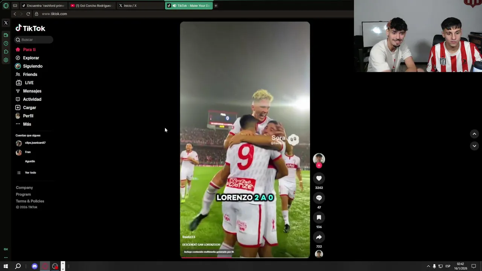Open the sound disc thumbnail
Image resolution: width=482 pixels, height=271 pixels.
[x=319, y=254]
